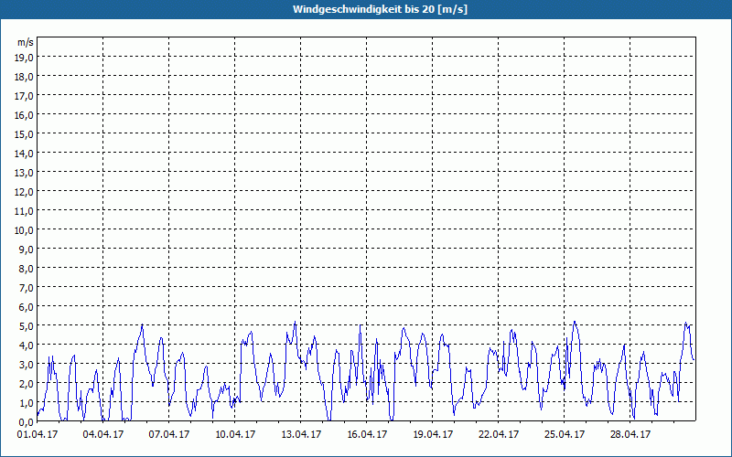Click the date label '07.04.17'
This screenshot has width=732, height=457.
(x=169, y=434)
